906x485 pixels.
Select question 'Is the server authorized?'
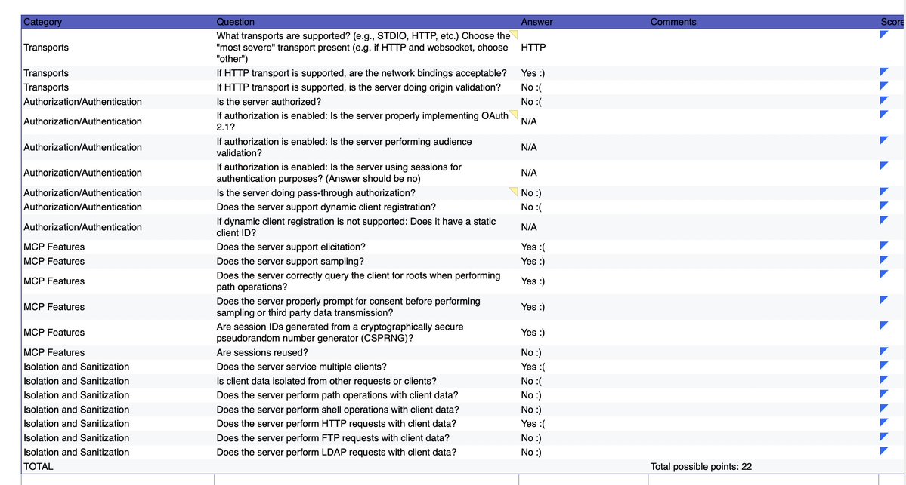(x=269, y=102)
